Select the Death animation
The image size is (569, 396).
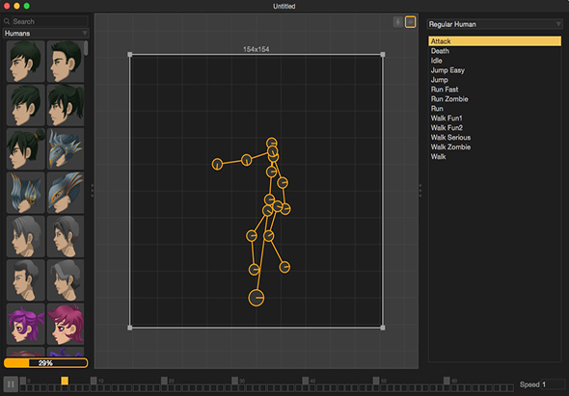coord(495,51)
